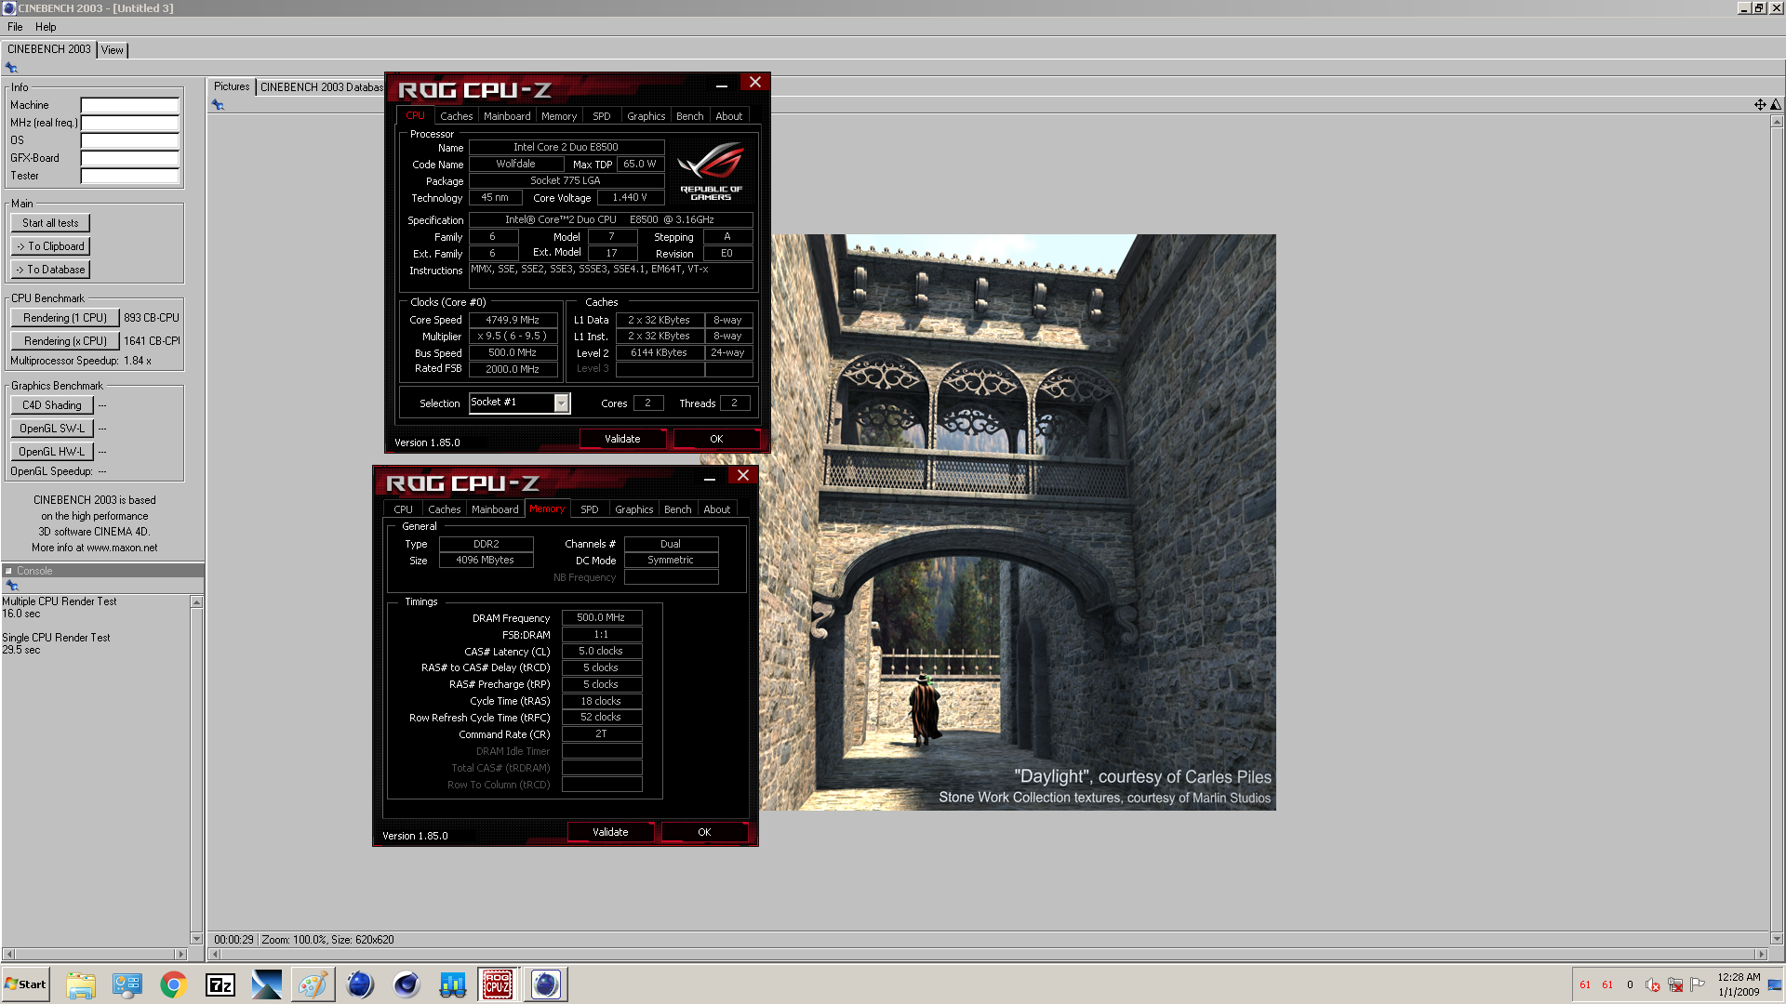
Task: Switch to the View tab
Action: (x=113, y=50)
